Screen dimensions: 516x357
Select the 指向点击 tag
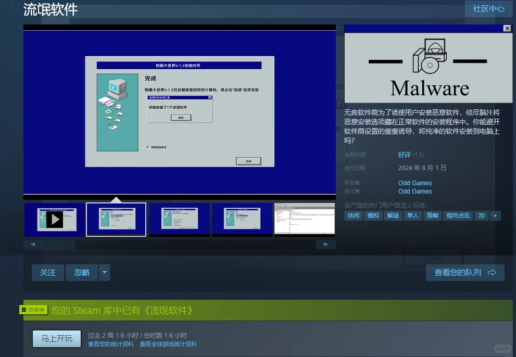(458, 215)
